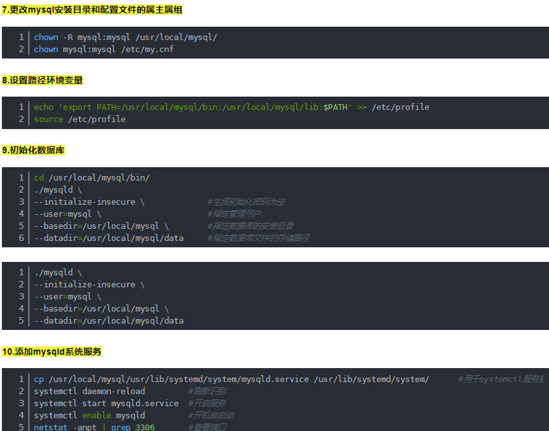Click comment #指定管理用户

coord(234,214)
